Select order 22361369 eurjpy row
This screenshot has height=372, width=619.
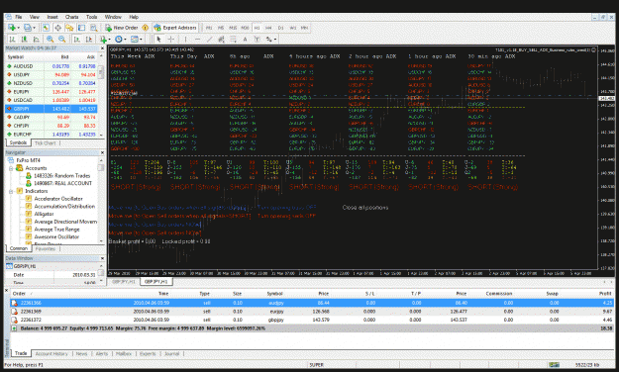pos(312,312)
